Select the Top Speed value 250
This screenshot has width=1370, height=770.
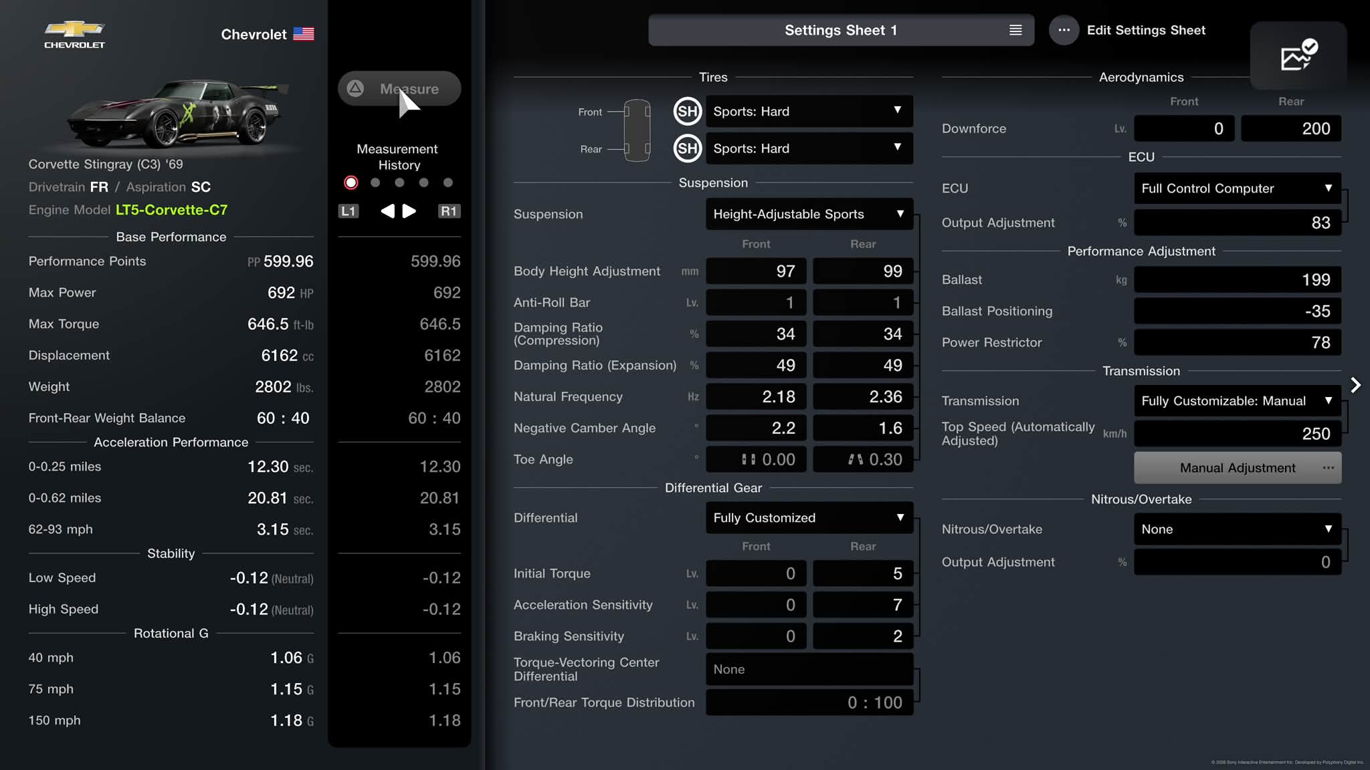[x=1238, y=434]
